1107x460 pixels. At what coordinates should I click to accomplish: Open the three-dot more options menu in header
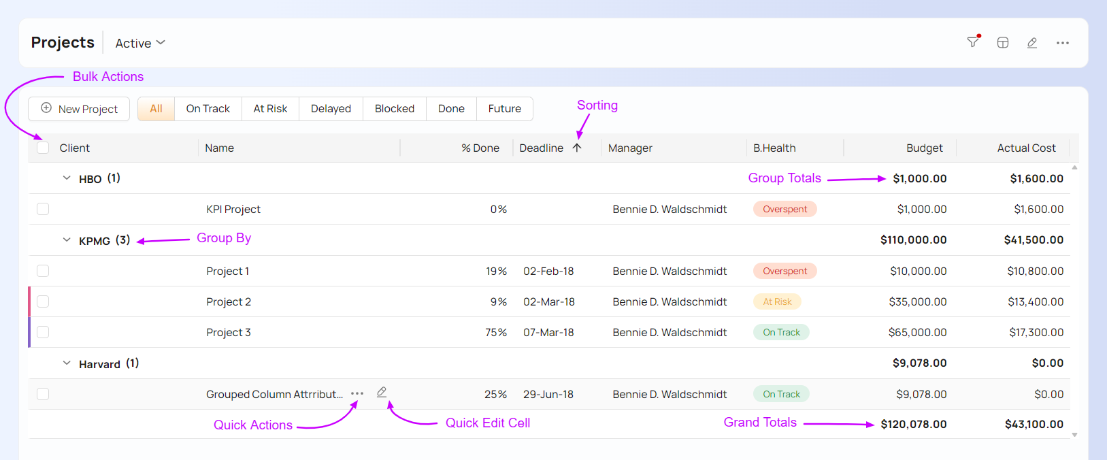point(1062,43)
